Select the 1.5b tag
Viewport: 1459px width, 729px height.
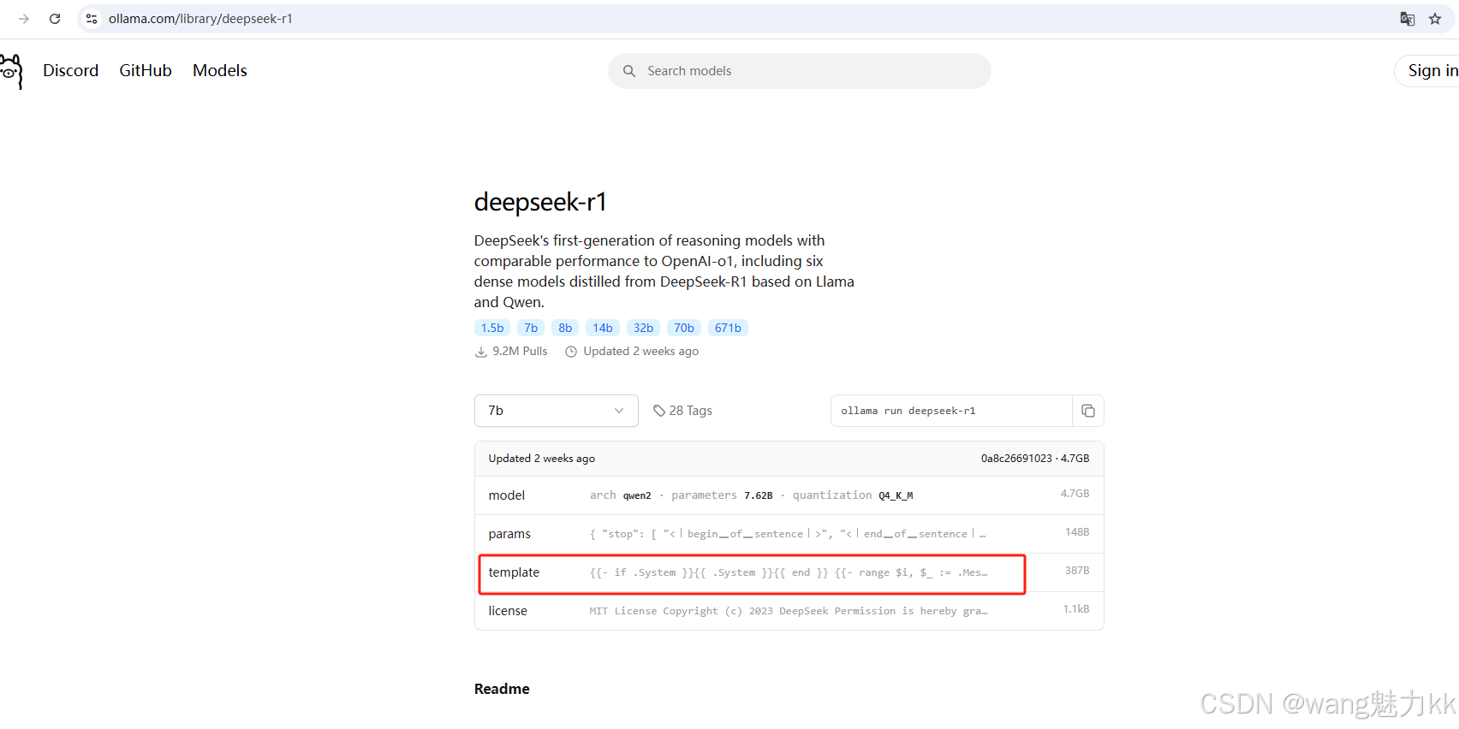point(492,328)
